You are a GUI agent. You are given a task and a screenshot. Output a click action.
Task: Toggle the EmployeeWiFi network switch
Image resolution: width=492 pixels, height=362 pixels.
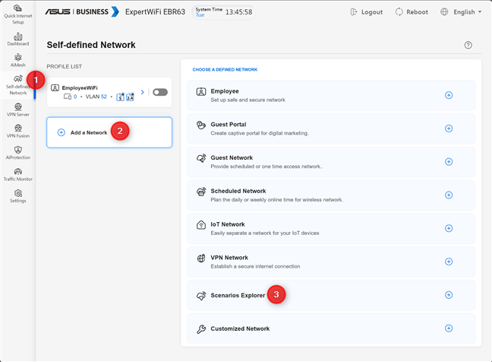[159, 92]
